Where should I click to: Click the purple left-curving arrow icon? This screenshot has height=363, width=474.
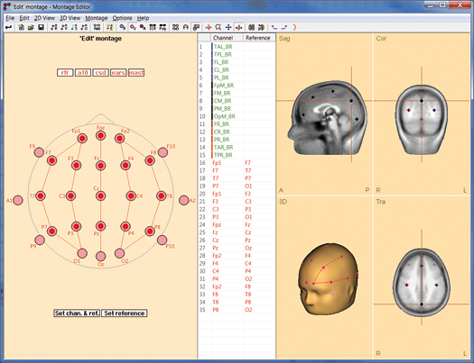(274, 27)
